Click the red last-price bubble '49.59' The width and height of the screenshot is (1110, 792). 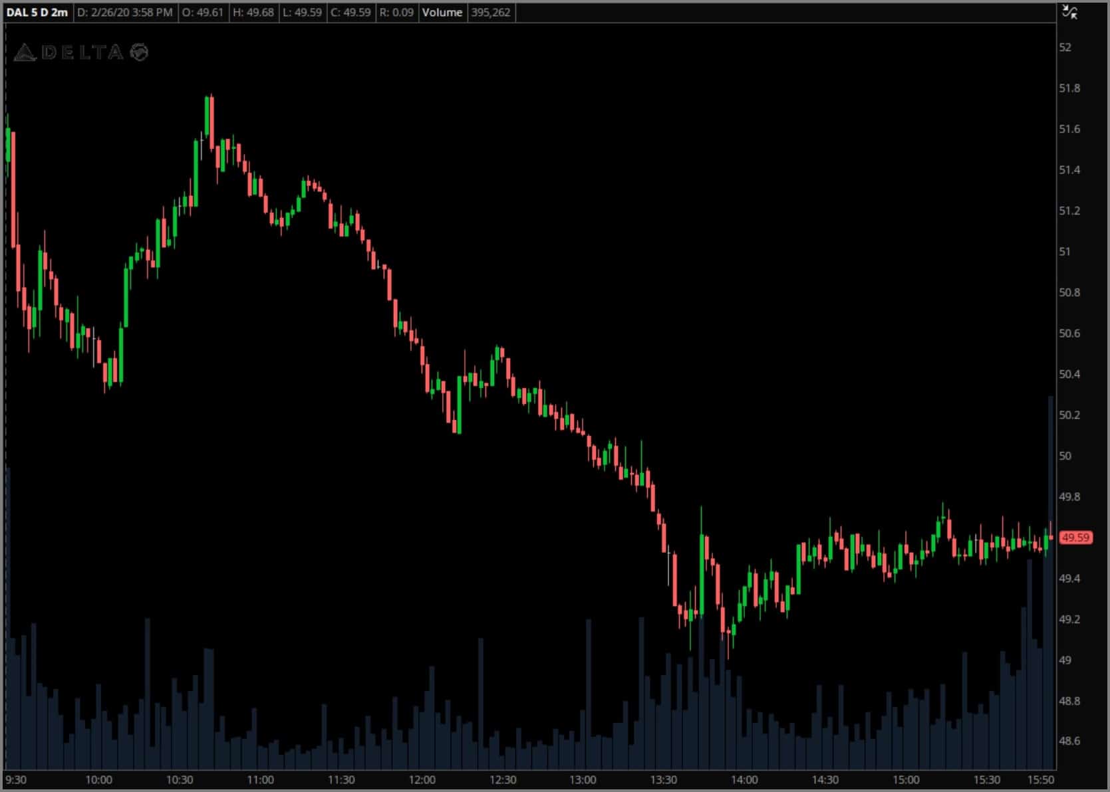point(1075,538)
